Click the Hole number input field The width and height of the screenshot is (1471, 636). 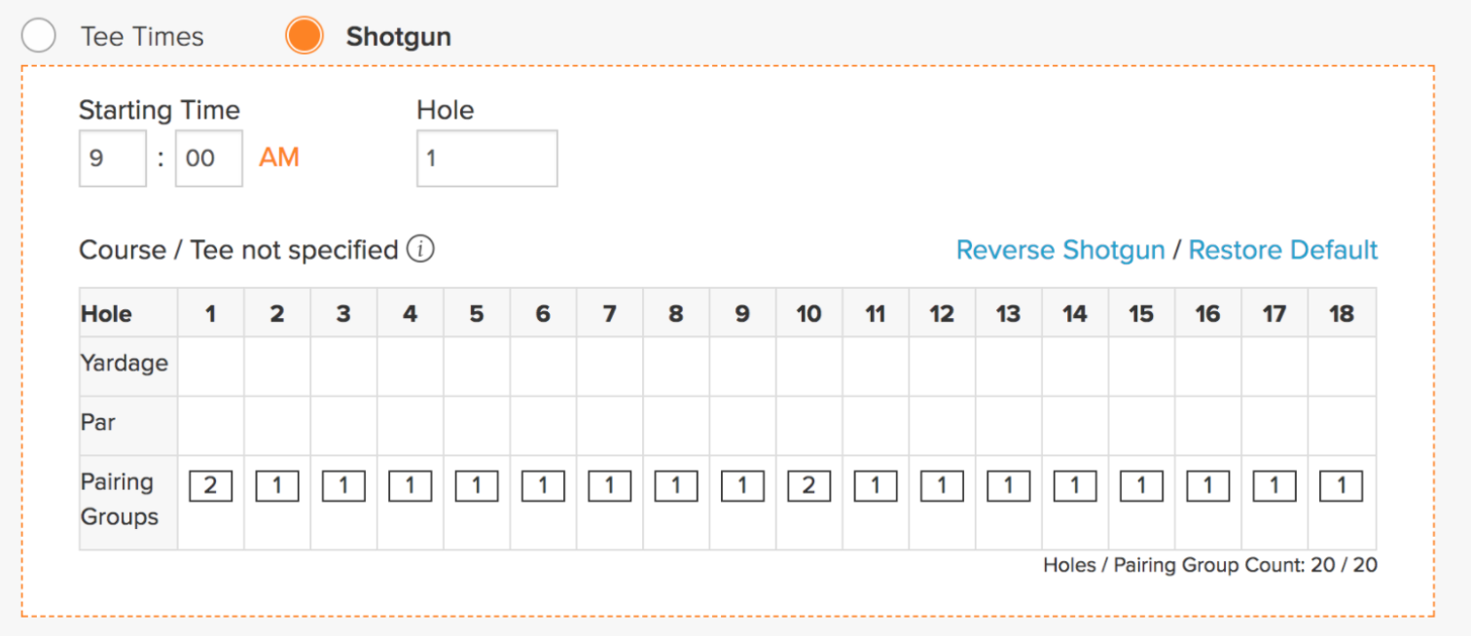point(487,159)
